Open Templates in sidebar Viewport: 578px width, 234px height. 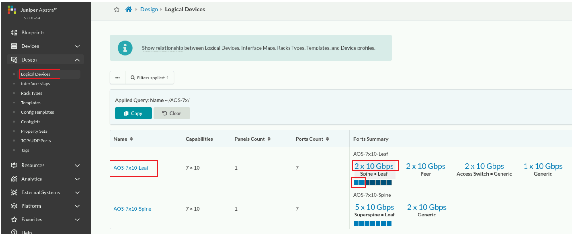click(x=31, y=103)
